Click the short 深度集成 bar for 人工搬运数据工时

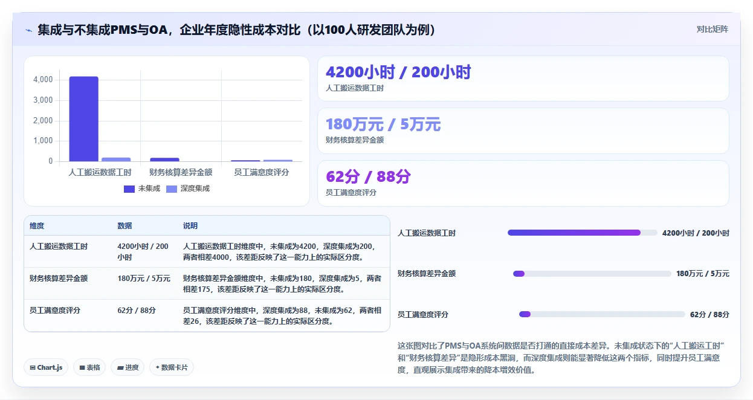[116, 160]
